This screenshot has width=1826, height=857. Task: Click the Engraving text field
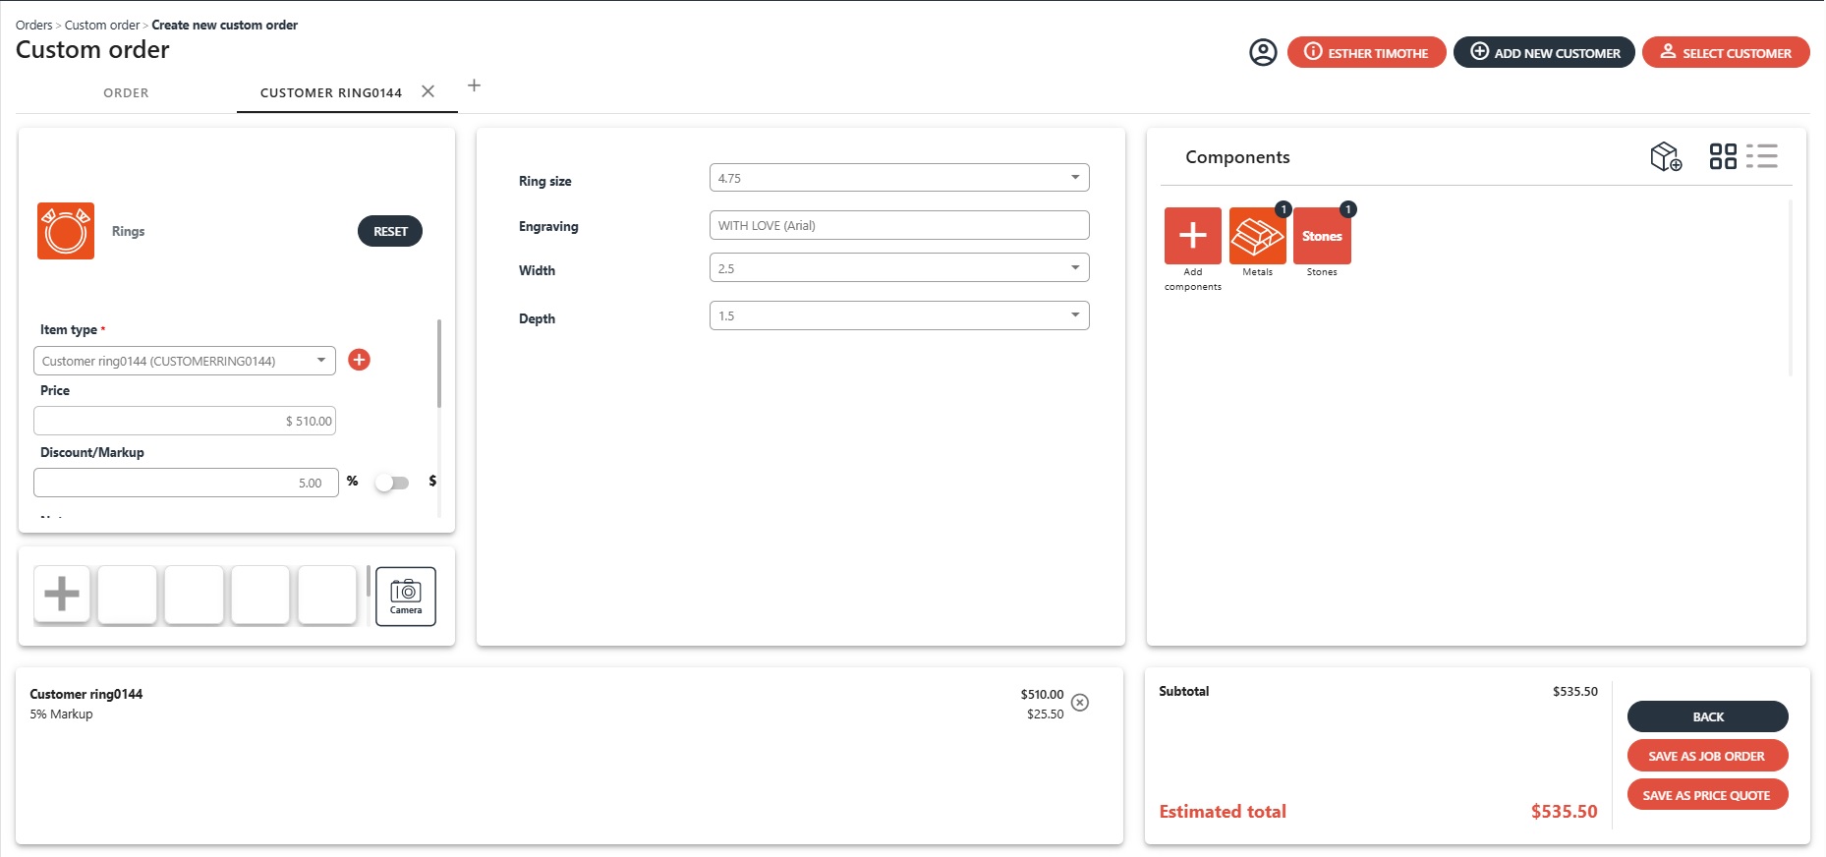(898, 225)
